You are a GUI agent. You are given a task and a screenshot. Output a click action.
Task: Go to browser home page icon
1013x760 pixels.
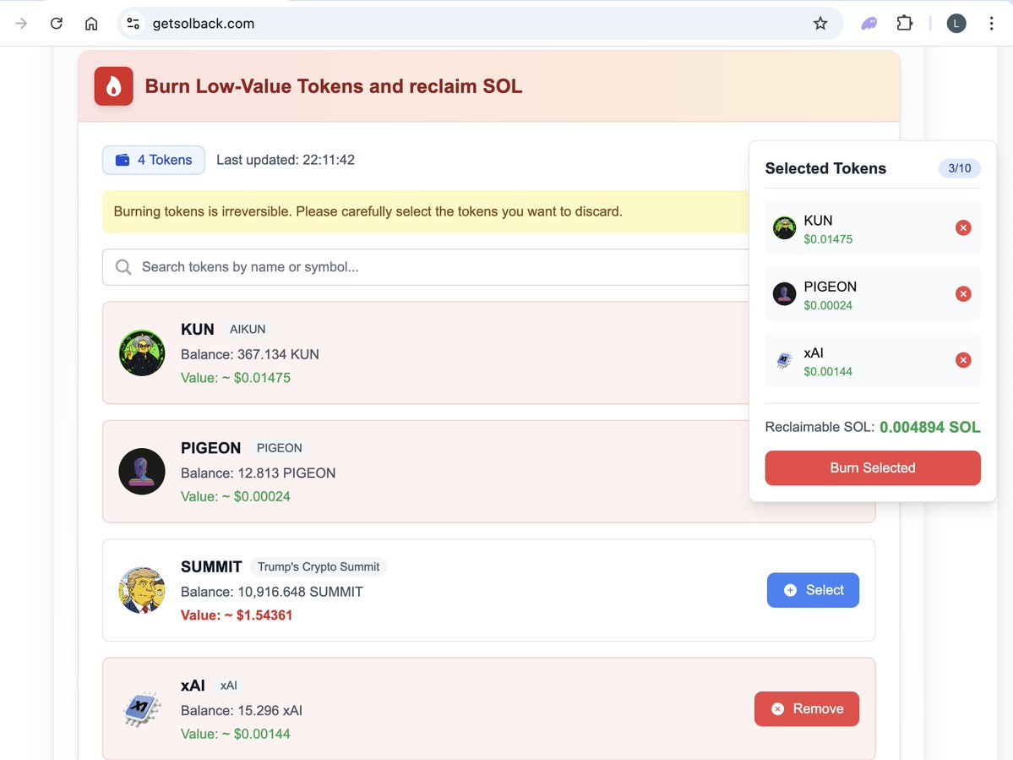pos(91,24)
